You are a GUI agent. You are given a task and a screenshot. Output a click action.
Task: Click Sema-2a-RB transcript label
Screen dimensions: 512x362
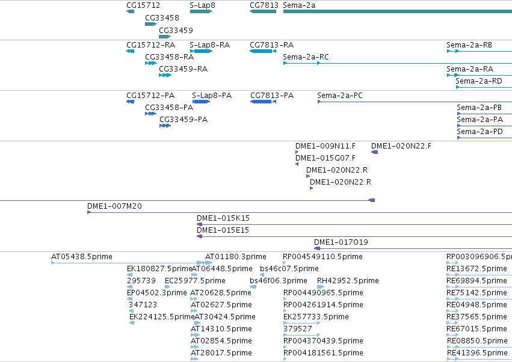pos(469,44)
